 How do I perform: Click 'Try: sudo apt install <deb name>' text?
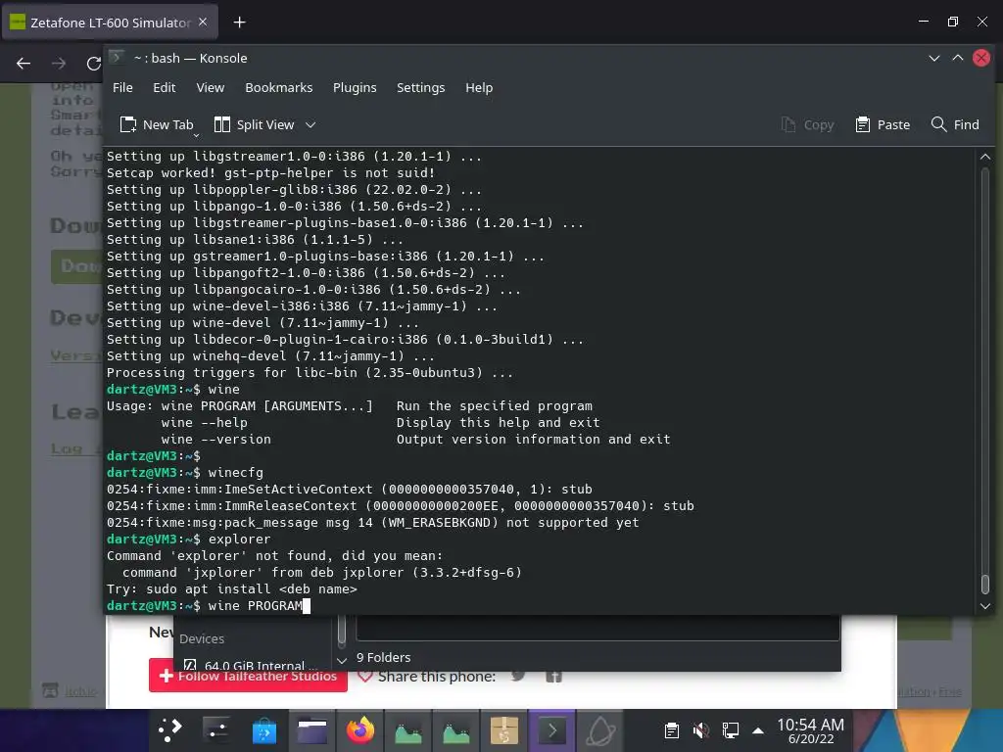(231, 588)
